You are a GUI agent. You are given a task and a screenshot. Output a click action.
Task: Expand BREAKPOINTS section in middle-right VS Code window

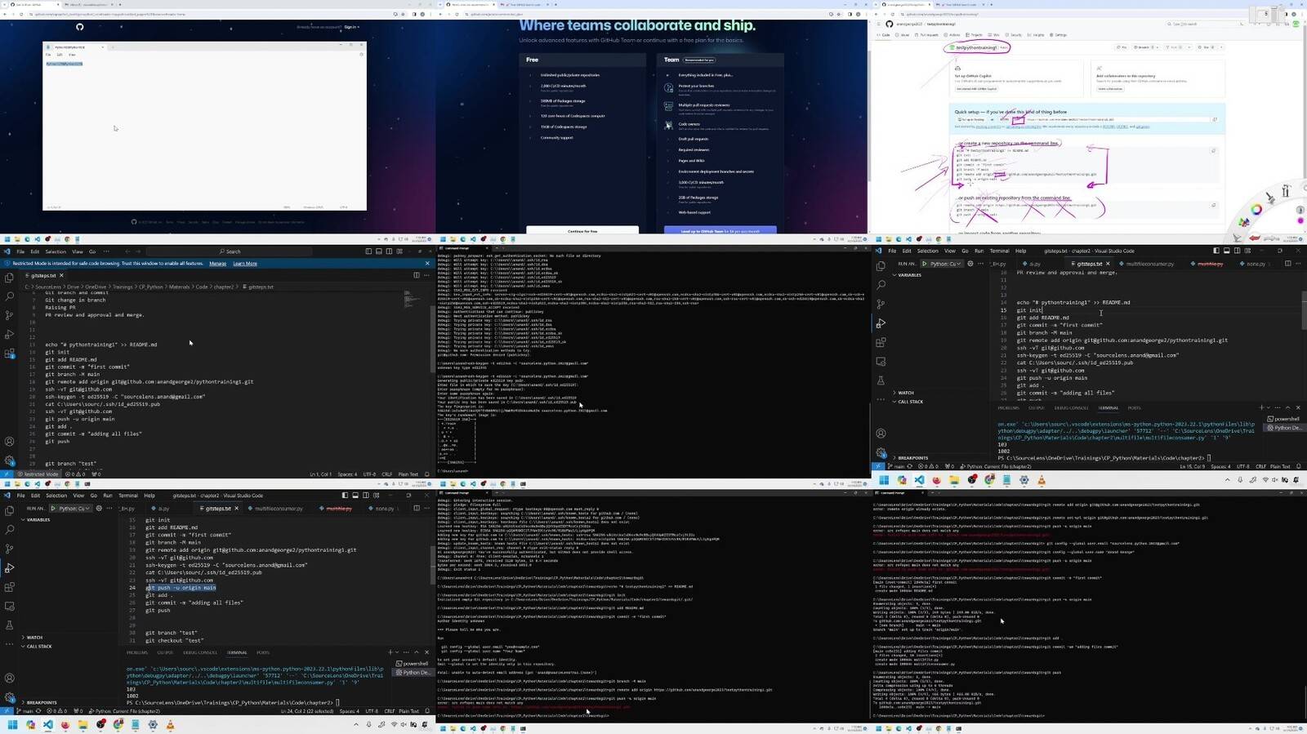coord(912,458)
